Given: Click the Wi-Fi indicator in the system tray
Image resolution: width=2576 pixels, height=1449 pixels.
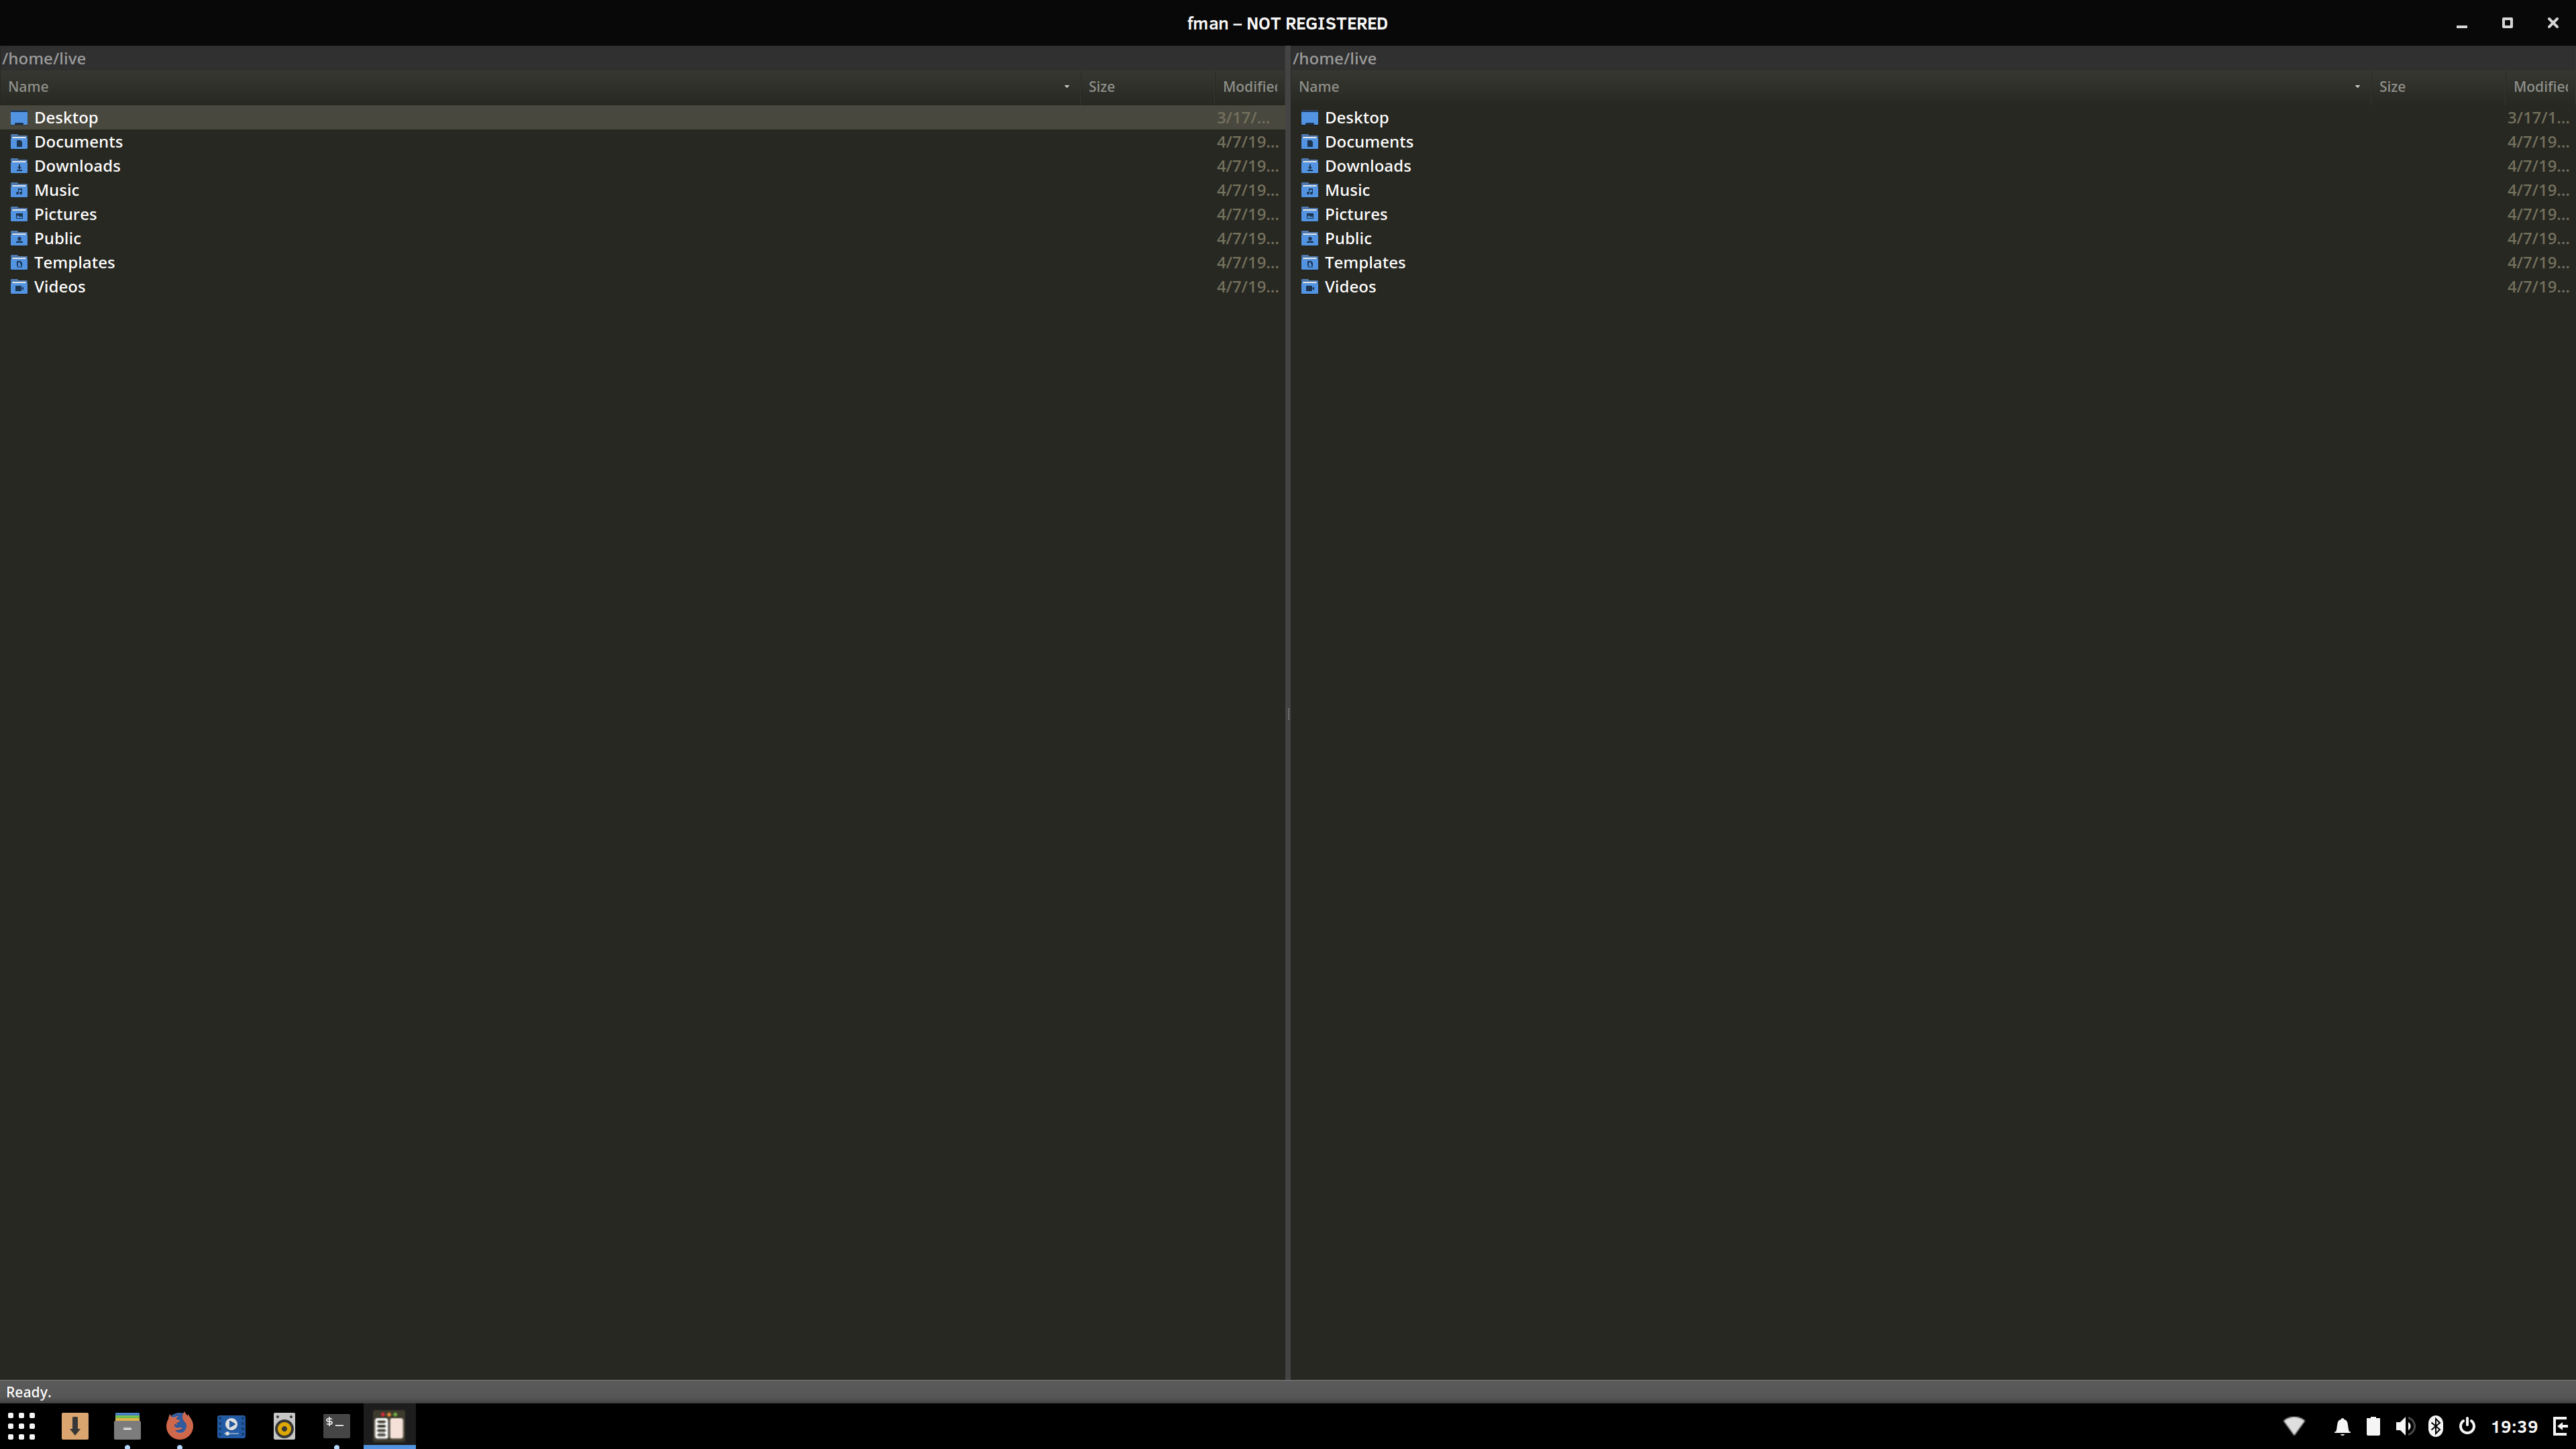Looking at the screenshot, I should 2293,1426.
